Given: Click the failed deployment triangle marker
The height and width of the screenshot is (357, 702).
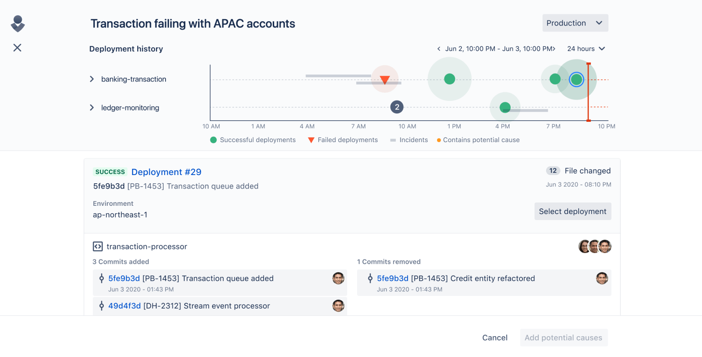Looking at the screenshot, I should (384, 79).
